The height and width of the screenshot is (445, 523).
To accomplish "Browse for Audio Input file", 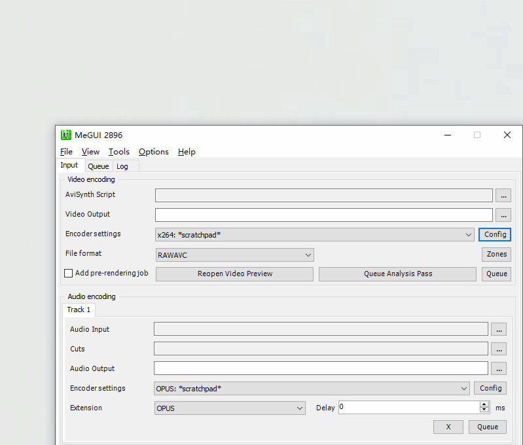I will pos(499,330).
